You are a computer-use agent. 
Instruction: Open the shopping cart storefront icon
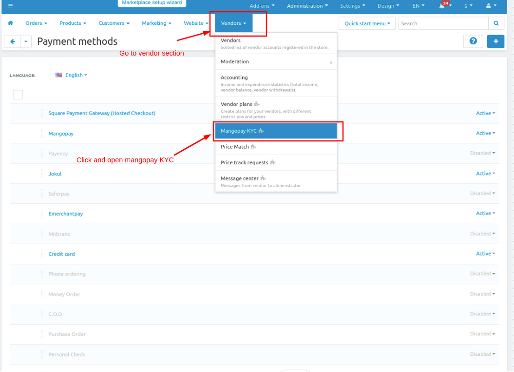click(10, 5)
